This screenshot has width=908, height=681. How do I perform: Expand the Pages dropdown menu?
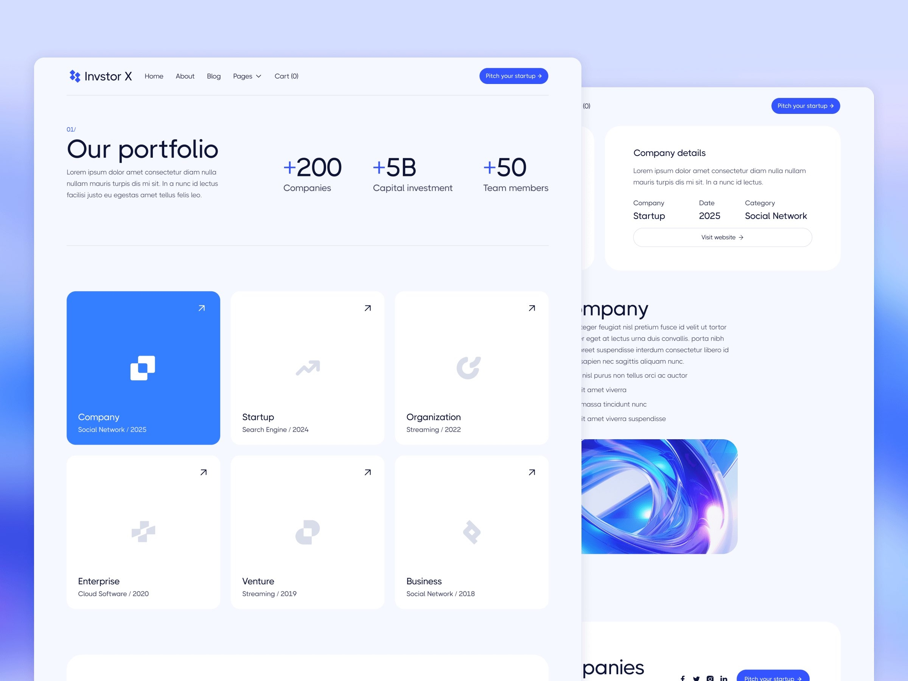[x=247, y=76]
